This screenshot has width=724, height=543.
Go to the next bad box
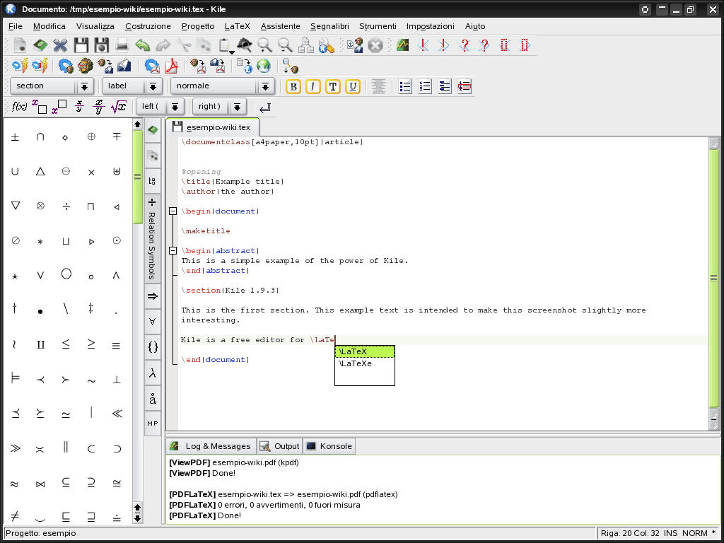(525, 45)
